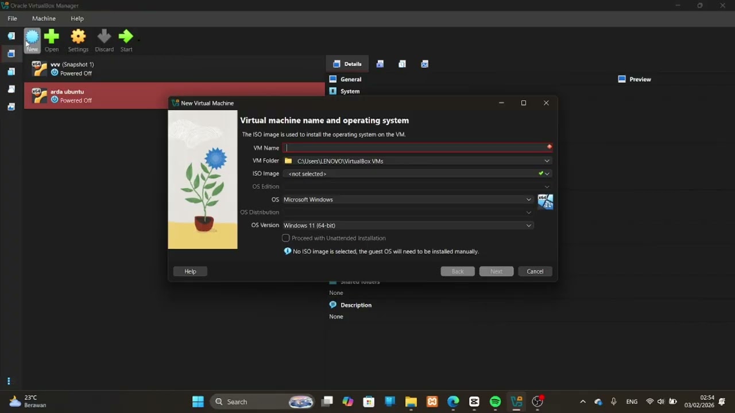Click the Help button in dialog

[190, 271]
